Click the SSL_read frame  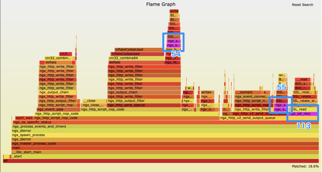click(x=304, y=110)
